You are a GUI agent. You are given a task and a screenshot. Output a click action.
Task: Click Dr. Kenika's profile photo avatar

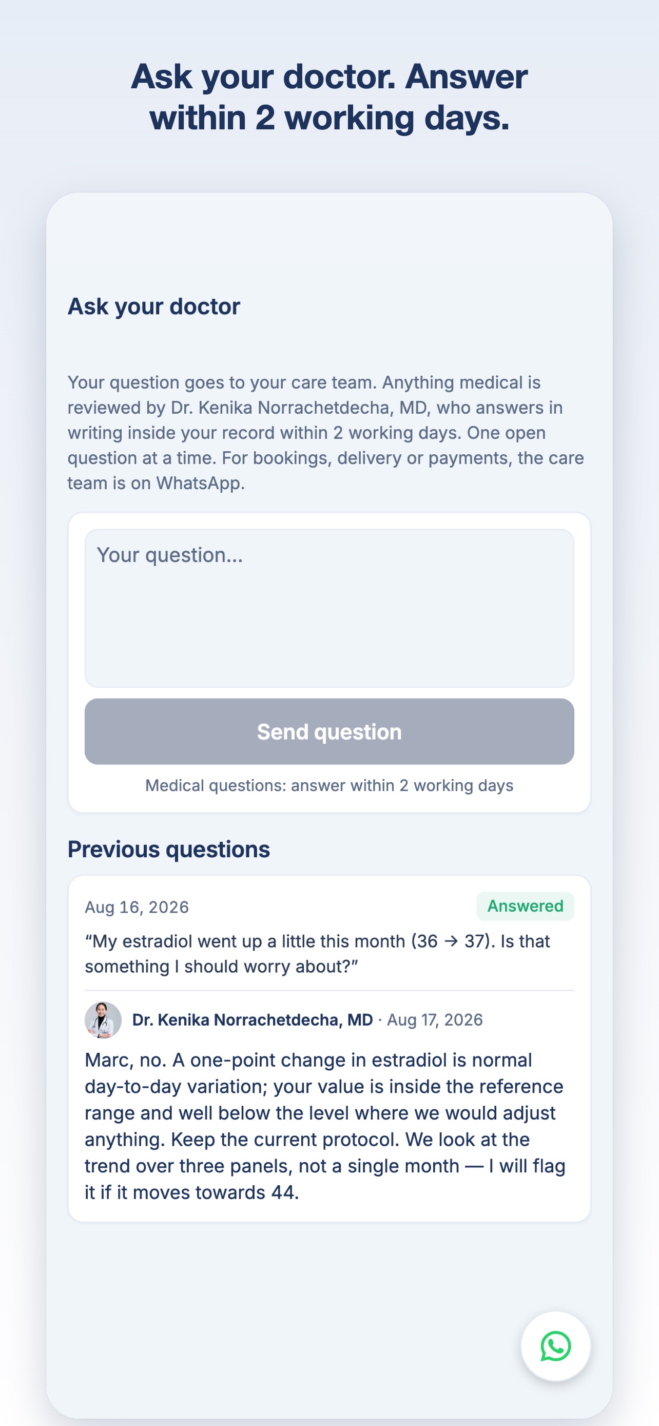tap(103, 1019)
